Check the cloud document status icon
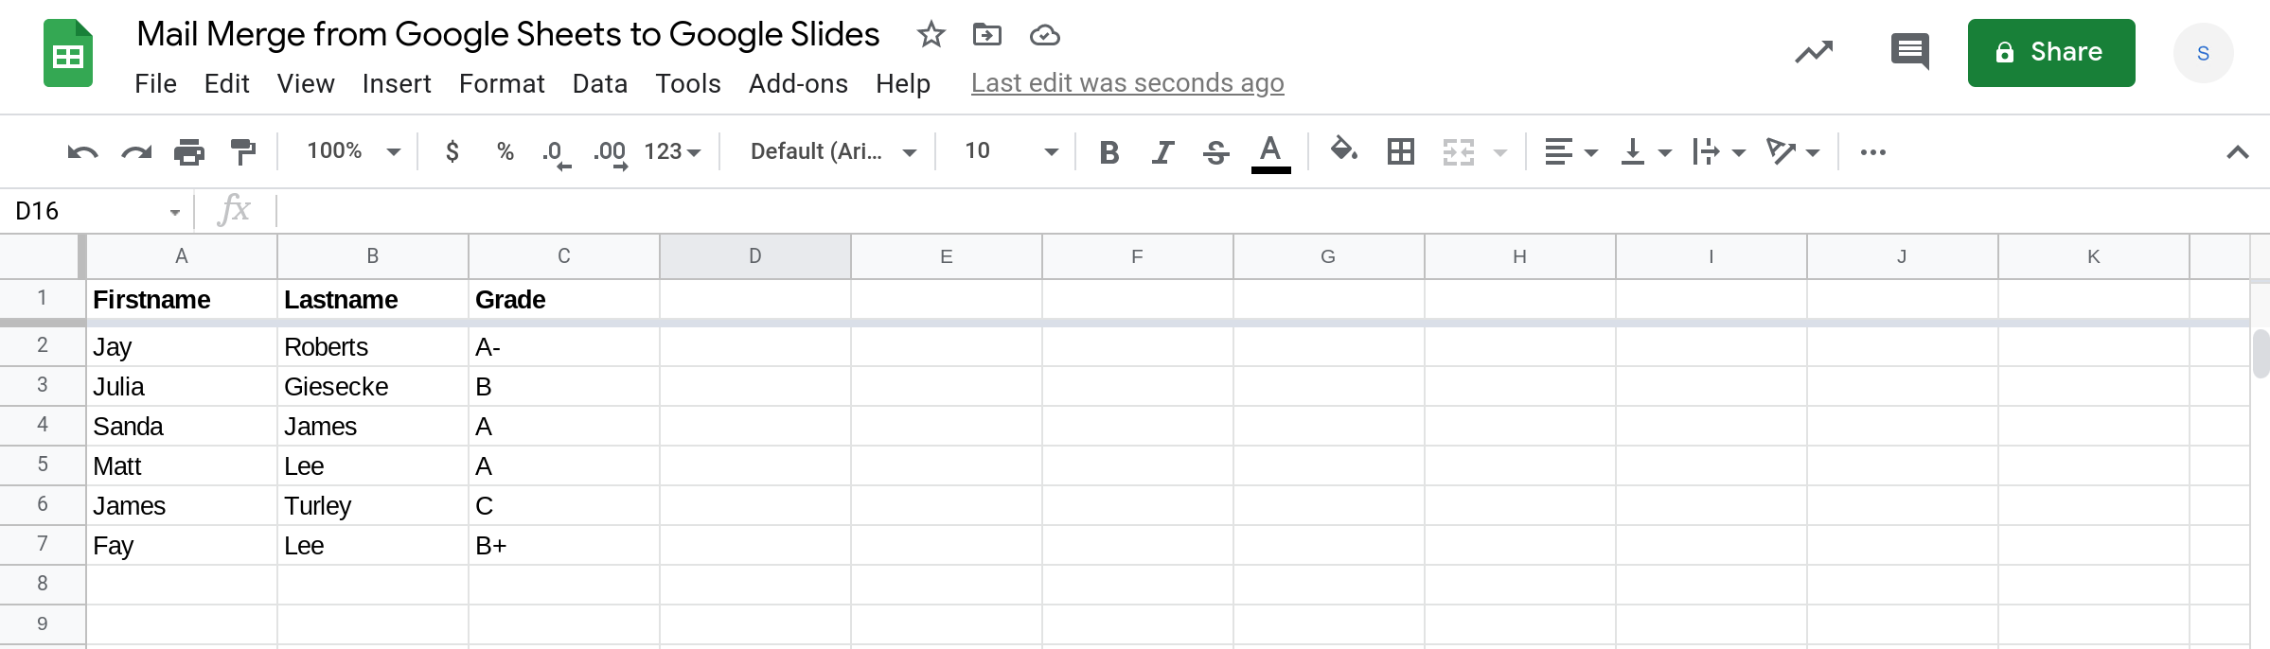This screenshot has width=2270, height=649. click(x=1044, y=35)
